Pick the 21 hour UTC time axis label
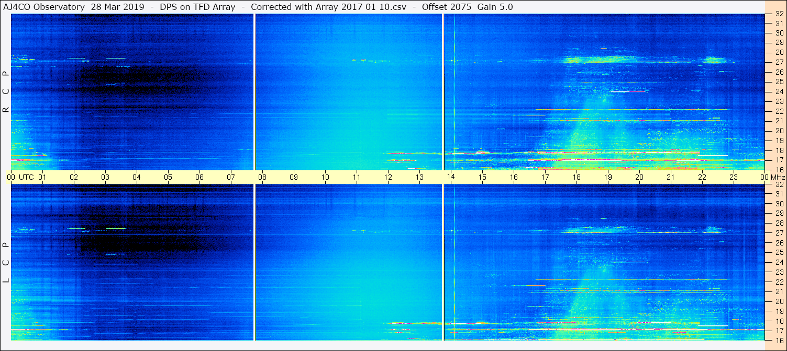787x351 pixels. pyautogui.click(x=671, y=177)
